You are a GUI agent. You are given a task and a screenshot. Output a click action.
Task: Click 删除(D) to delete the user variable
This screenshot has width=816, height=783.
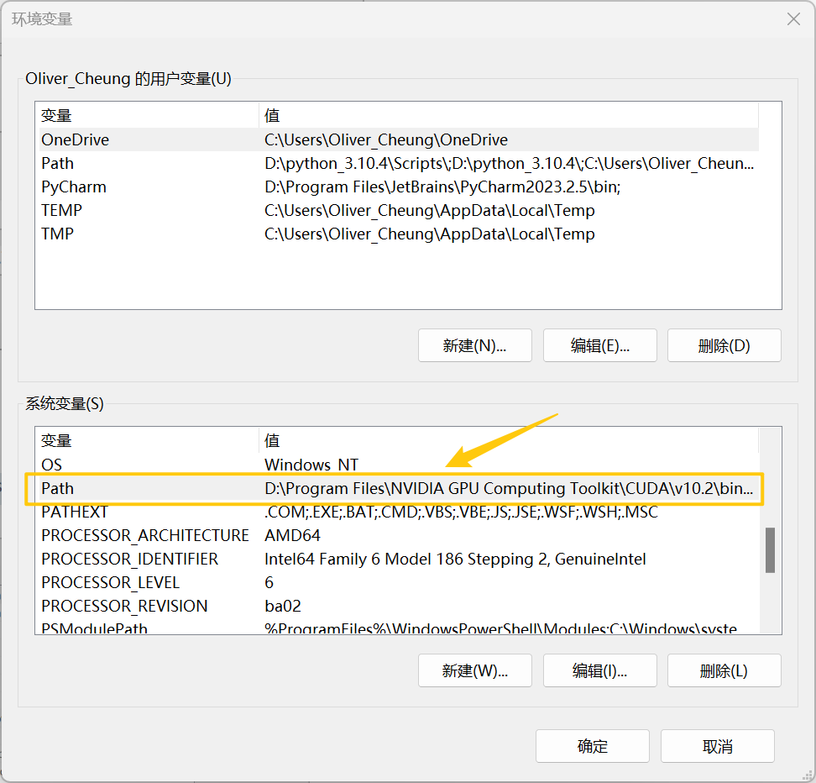(x=724, y=345)
